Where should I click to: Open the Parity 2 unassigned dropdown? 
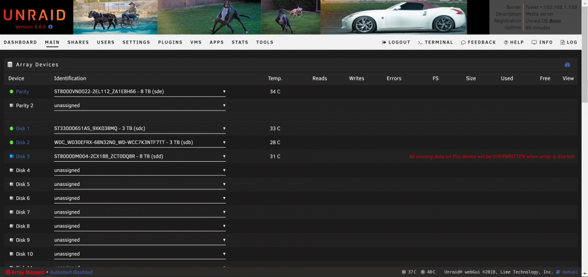pyautogui.click(x=140, y=105)
